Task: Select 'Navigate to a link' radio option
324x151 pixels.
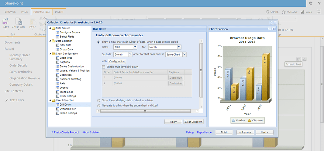Action: 98,106
